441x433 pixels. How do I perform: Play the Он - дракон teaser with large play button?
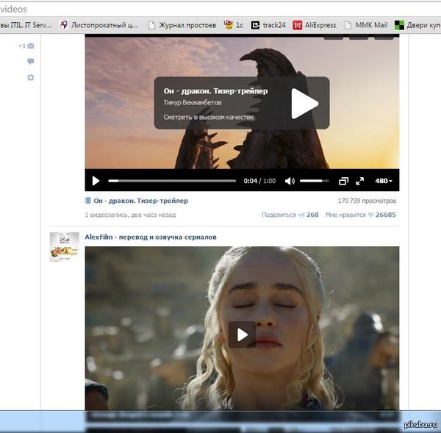pyautogui.click(x=304, y=104)
